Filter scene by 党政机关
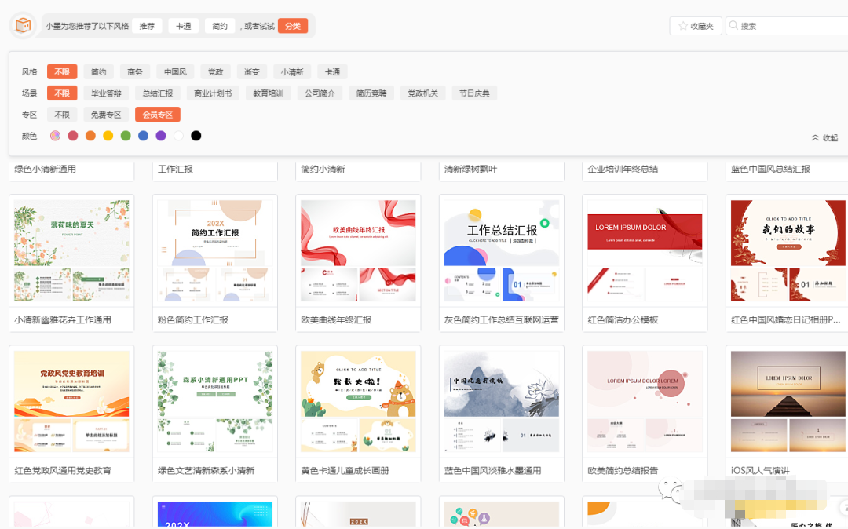The height and width of the screenshot is (529, 848). pyautogui.click(x=422, y=93)
